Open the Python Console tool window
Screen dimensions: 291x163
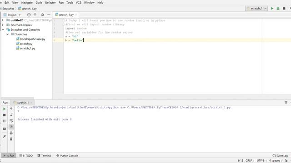[x=67, y=156]
